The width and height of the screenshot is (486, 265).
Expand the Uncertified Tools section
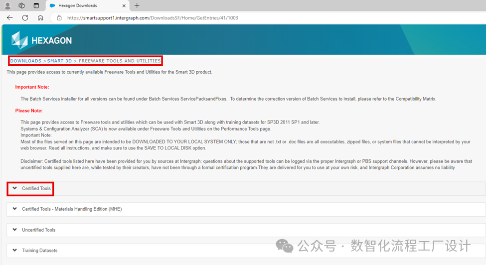(x=246, y=230)
